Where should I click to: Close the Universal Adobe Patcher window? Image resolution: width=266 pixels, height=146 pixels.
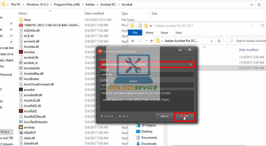(x=190, y=50)
